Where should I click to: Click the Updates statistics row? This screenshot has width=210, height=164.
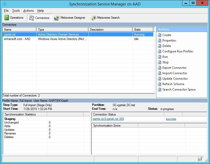[x=47, y=130]
